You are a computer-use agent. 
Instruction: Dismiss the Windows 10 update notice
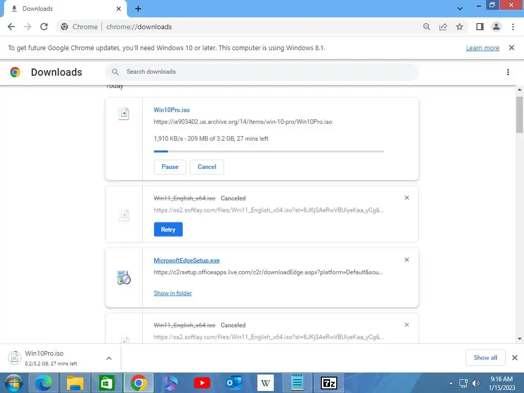(x=512, y=48)
